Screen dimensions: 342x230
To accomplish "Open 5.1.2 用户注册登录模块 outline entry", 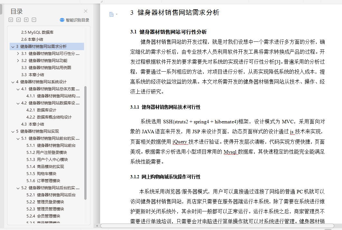I will (x=47, y=153).
